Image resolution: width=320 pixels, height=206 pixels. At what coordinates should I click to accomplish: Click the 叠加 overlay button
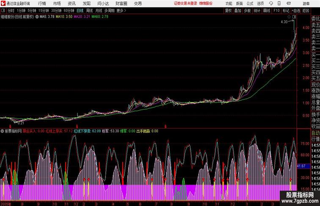click(x=238, y=11)
